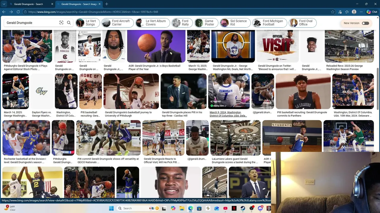Click the alamy.com source link on the hovered image
The height and width of the screenshot is (213, 380).
pyautogui.click(x=218, y=106)
